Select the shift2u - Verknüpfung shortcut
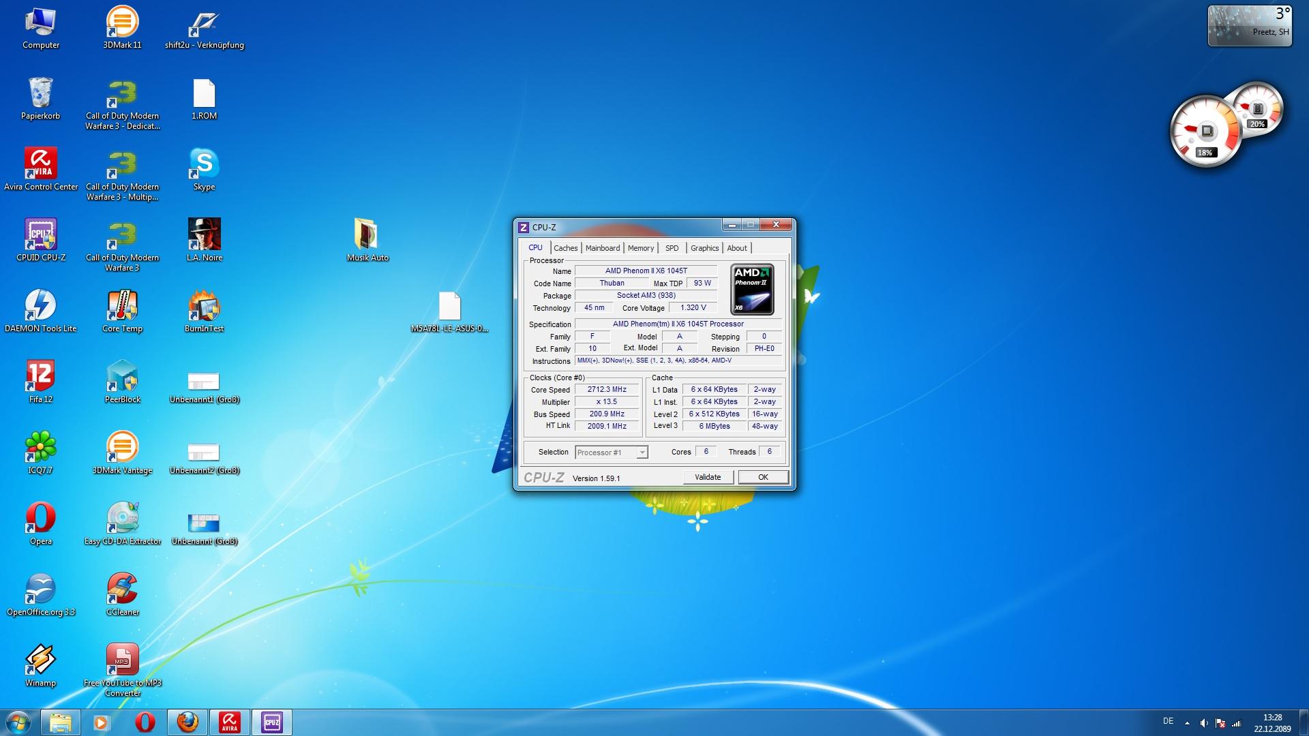Viewport: 1309px width, 736px height. pyautogui.click(x=205, y=28)
